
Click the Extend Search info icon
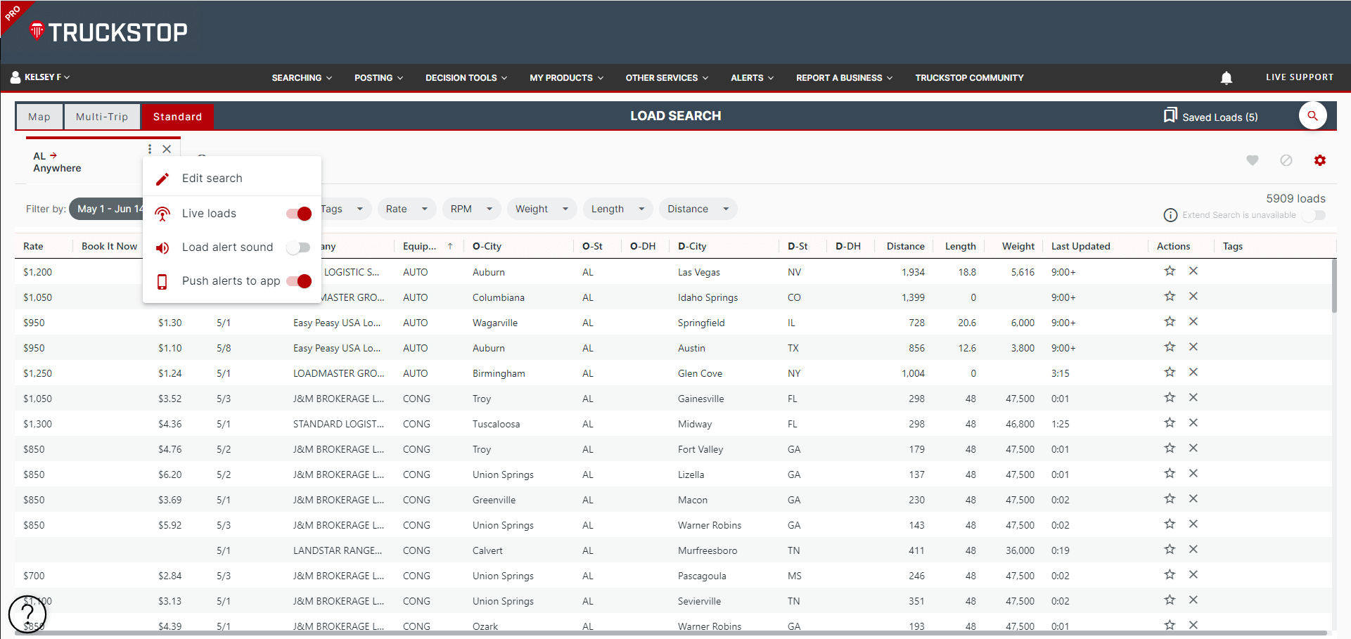1170,215
